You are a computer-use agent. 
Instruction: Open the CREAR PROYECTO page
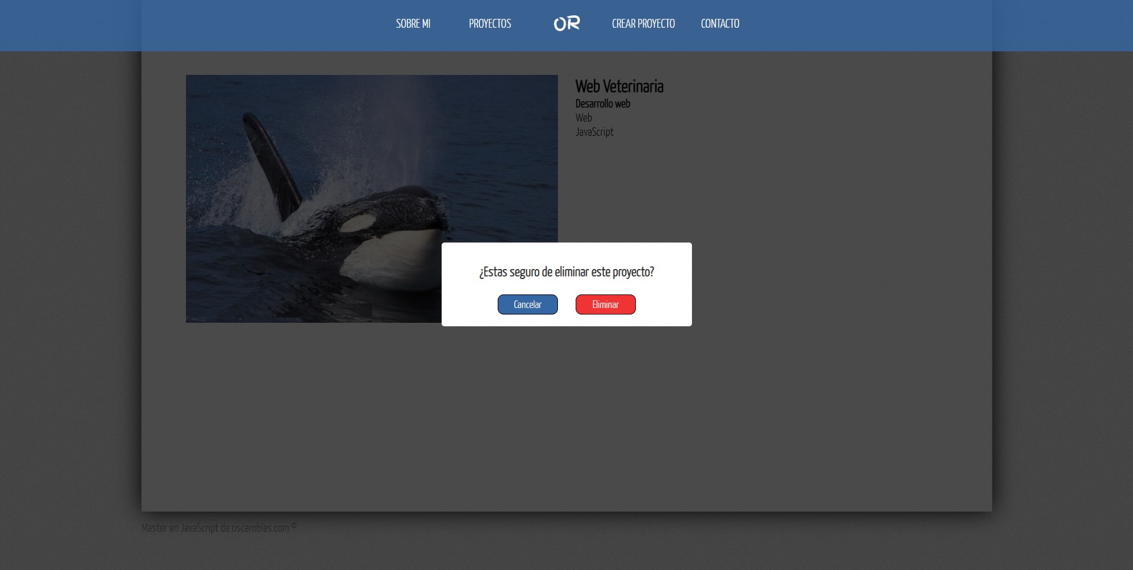[x=643, y=24]
